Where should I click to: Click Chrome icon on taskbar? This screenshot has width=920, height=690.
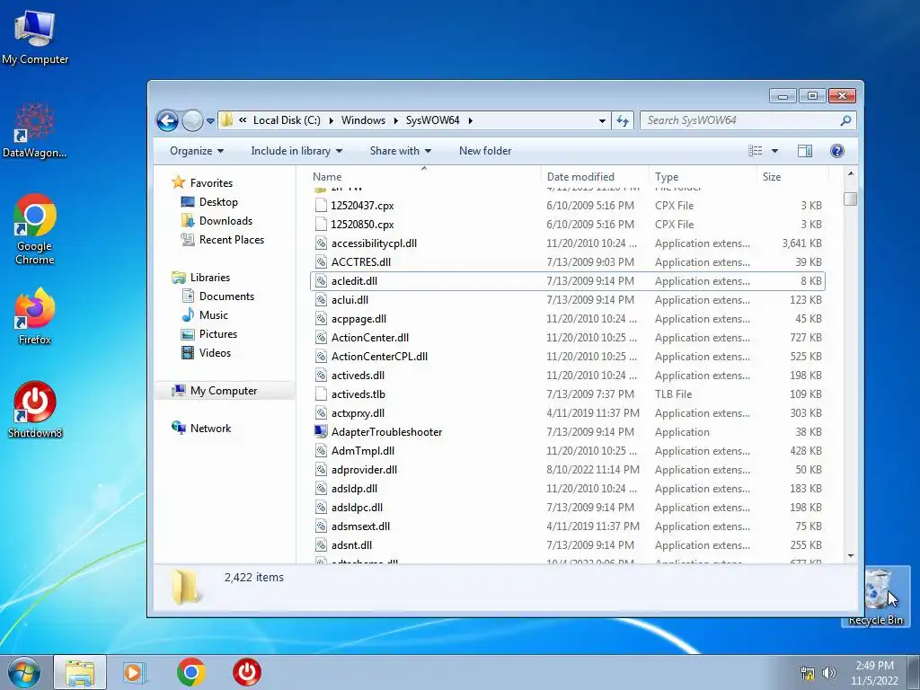click(190, 672)
